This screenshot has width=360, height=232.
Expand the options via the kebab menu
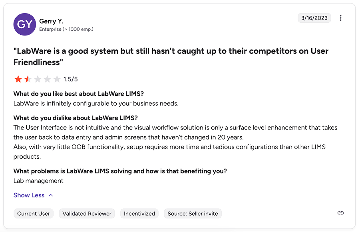click(x=341, y=18)
